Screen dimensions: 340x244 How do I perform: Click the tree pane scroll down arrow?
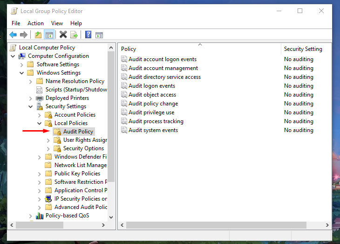(111, 217)
